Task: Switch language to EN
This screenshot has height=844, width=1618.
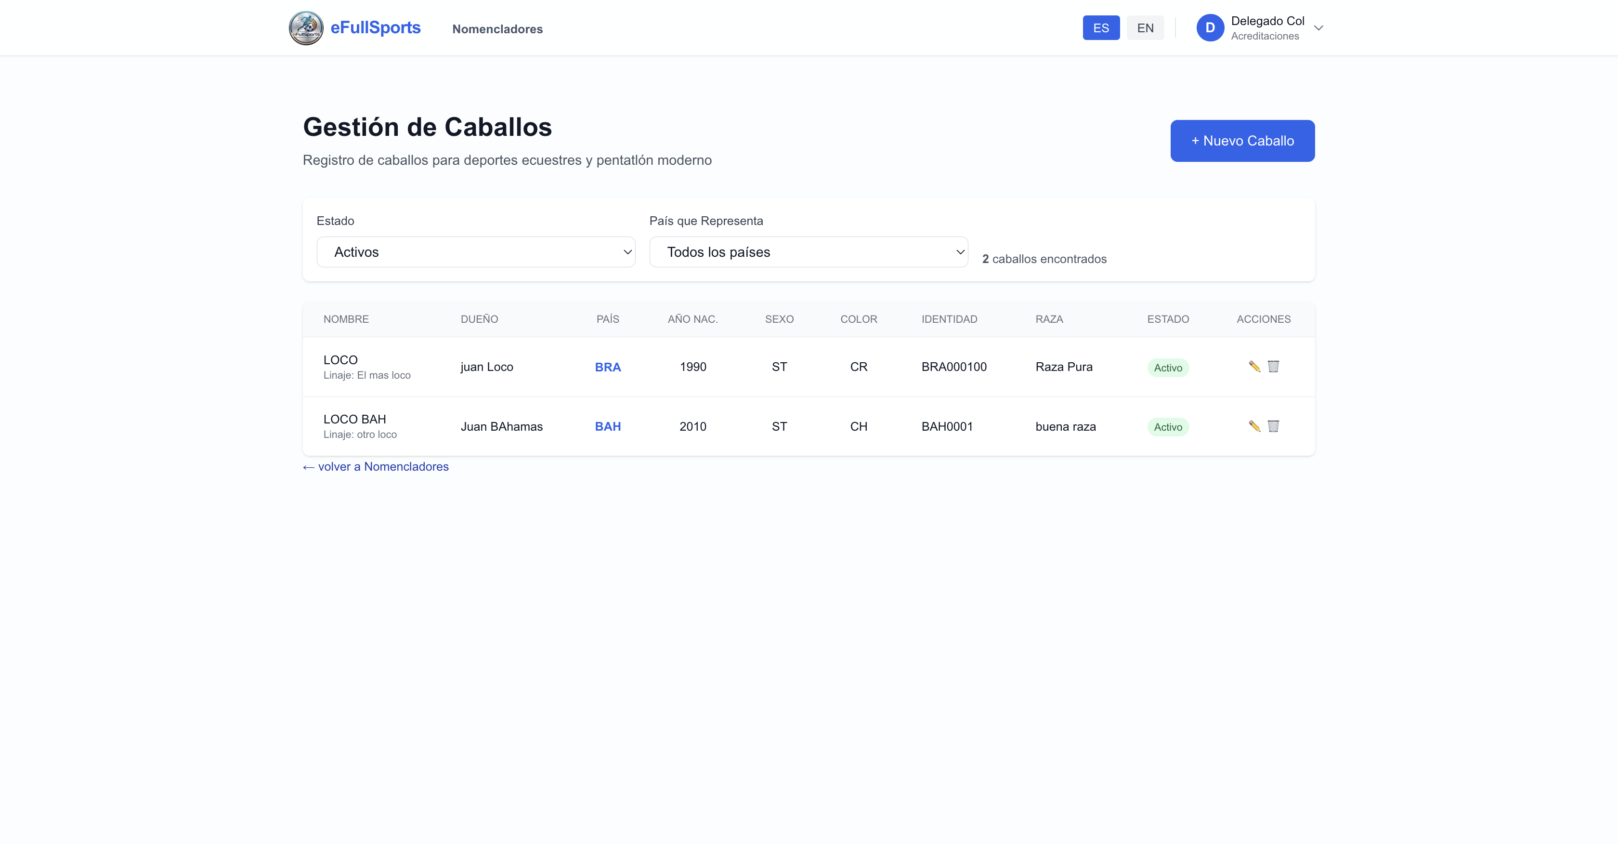Action: [x=1145, y=27]
